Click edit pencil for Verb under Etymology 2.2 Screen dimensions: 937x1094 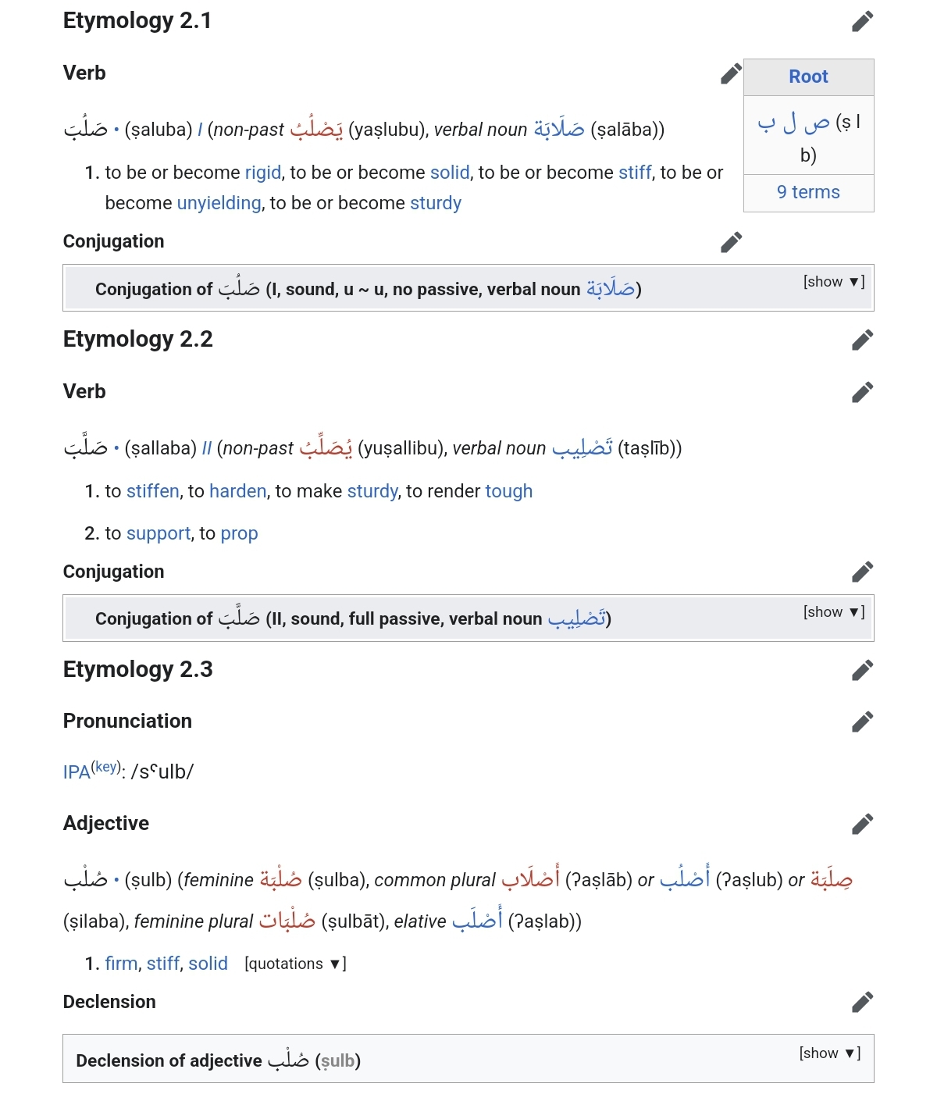tap(862, 392)
